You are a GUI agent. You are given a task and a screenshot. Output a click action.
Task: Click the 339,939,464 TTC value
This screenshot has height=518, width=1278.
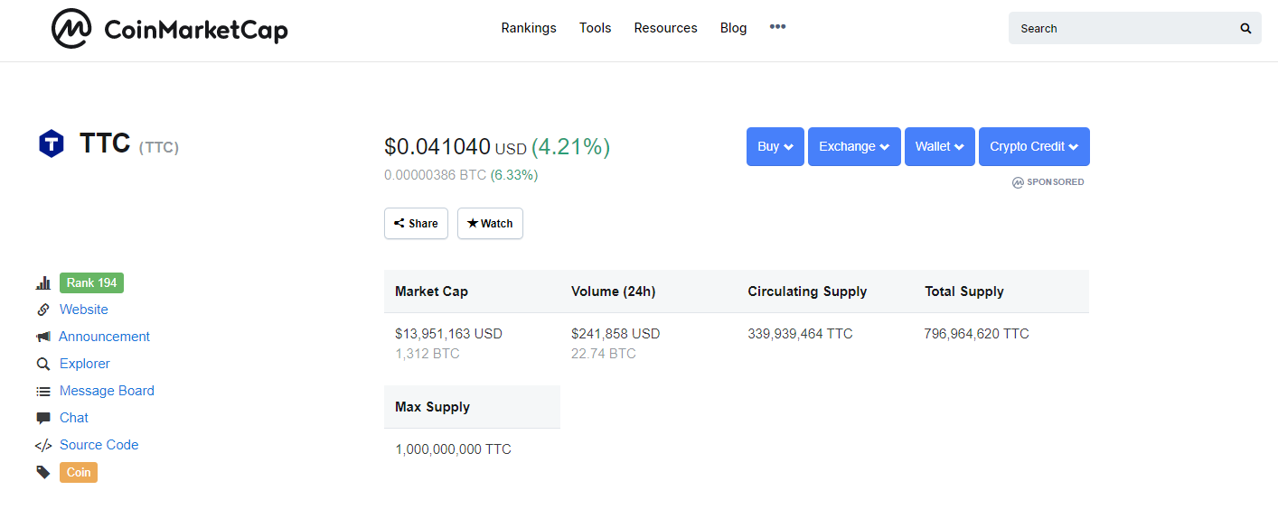coord(800,334)
